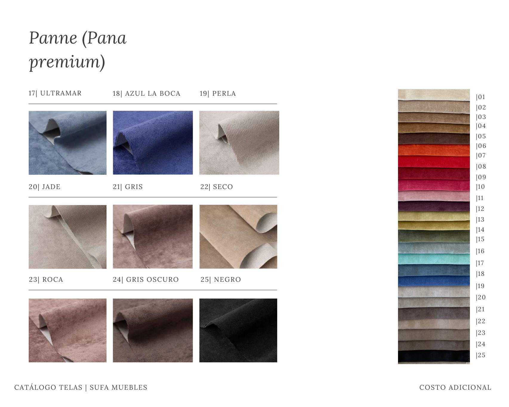The width and height of the screenshot is (509, 407).
Task: Select the pink swatch numbered 11
Action: pyautogui.click(x=434, y=196)
